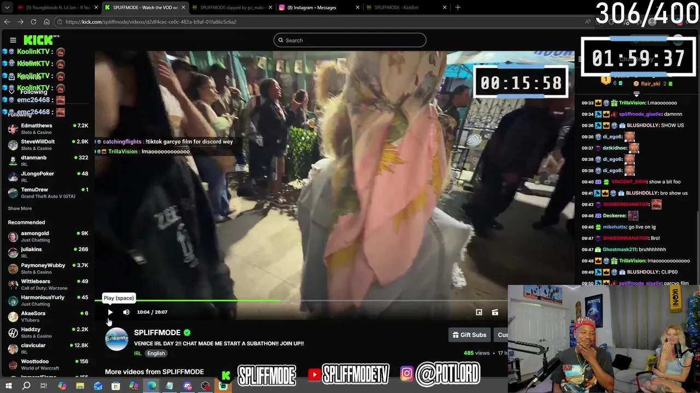Screen dimensions: 700x393
Task: Open the SPLIFFMODE channel avatar
Action: click(116, 339)
